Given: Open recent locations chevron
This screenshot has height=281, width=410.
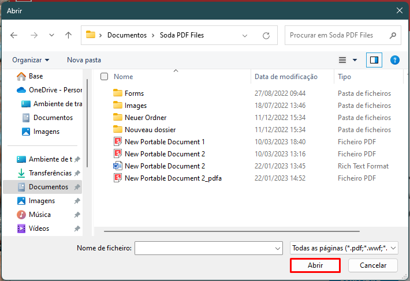Looking at the screenshot, I should click(x=51, y=35).
